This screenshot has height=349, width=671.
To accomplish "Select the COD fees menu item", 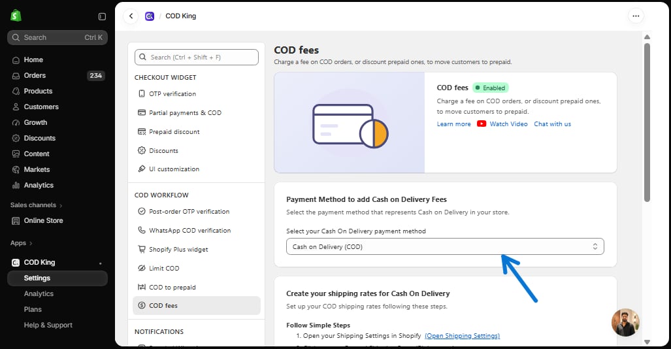I will pos(197,306).
